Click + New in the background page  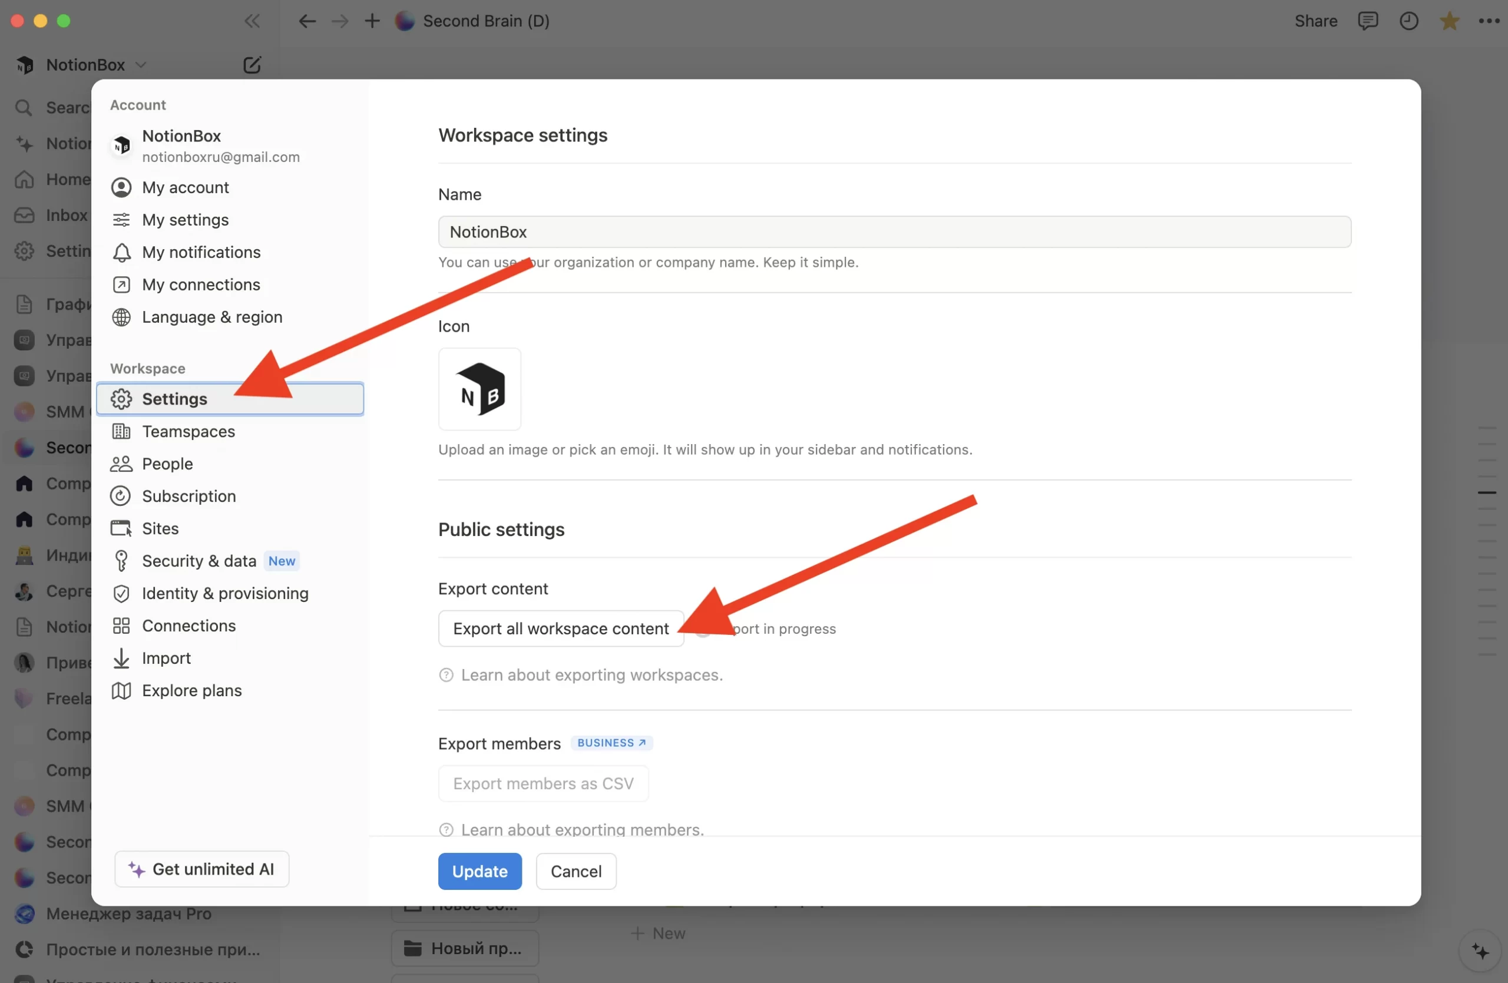pos(659,933)
